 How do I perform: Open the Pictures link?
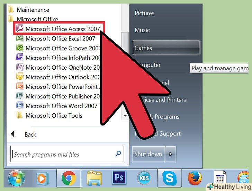pos(144,13)
